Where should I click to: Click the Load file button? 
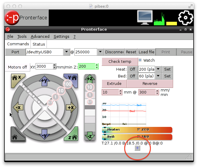(146, 52)
